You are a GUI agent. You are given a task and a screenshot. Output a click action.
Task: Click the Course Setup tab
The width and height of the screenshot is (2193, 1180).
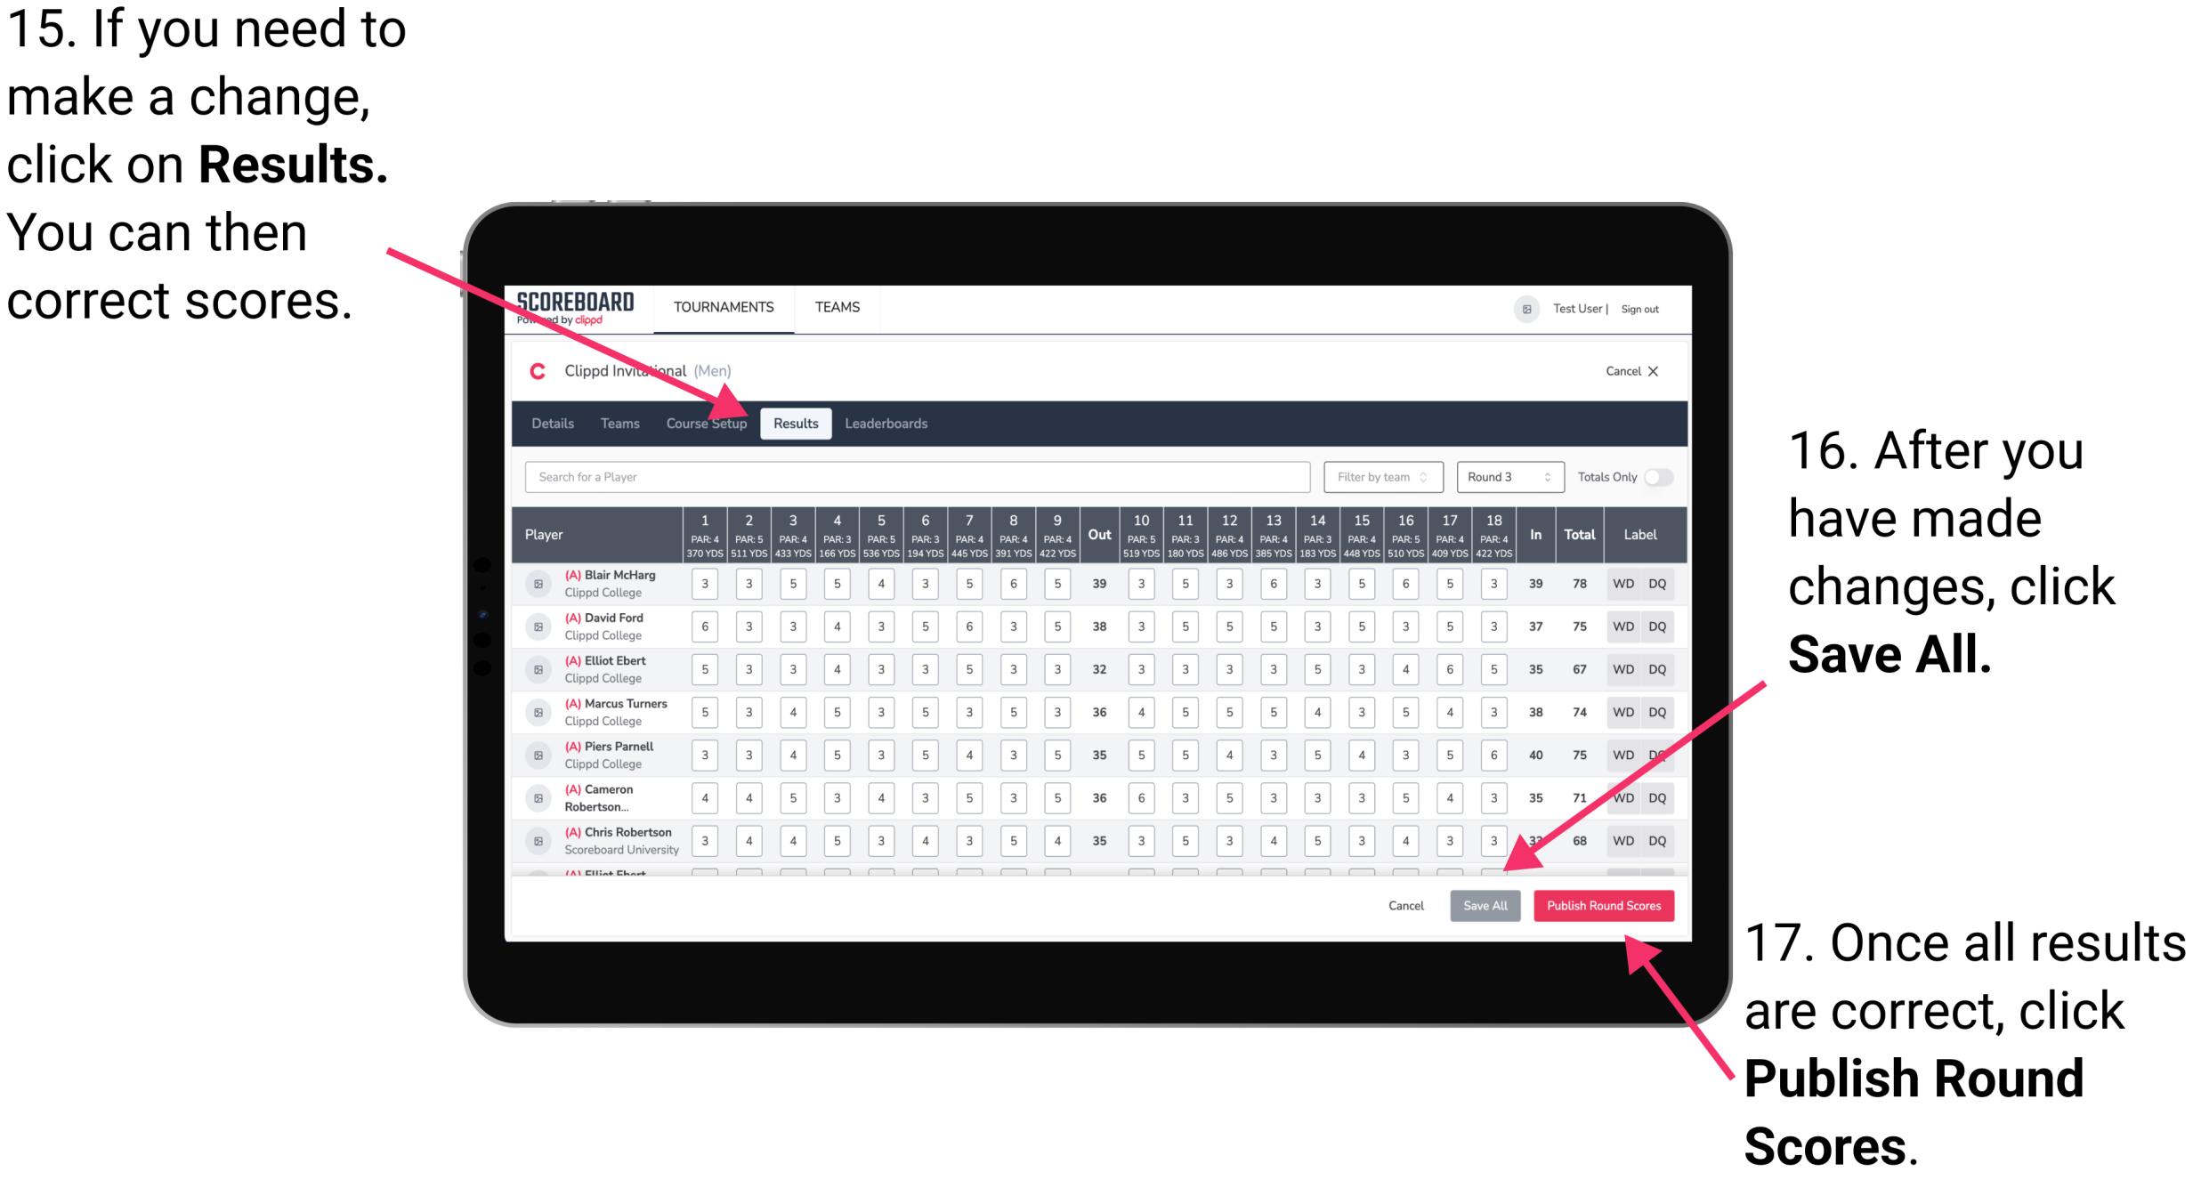707,423
